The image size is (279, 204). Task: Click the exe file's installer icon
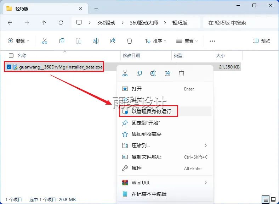[15, 67]
